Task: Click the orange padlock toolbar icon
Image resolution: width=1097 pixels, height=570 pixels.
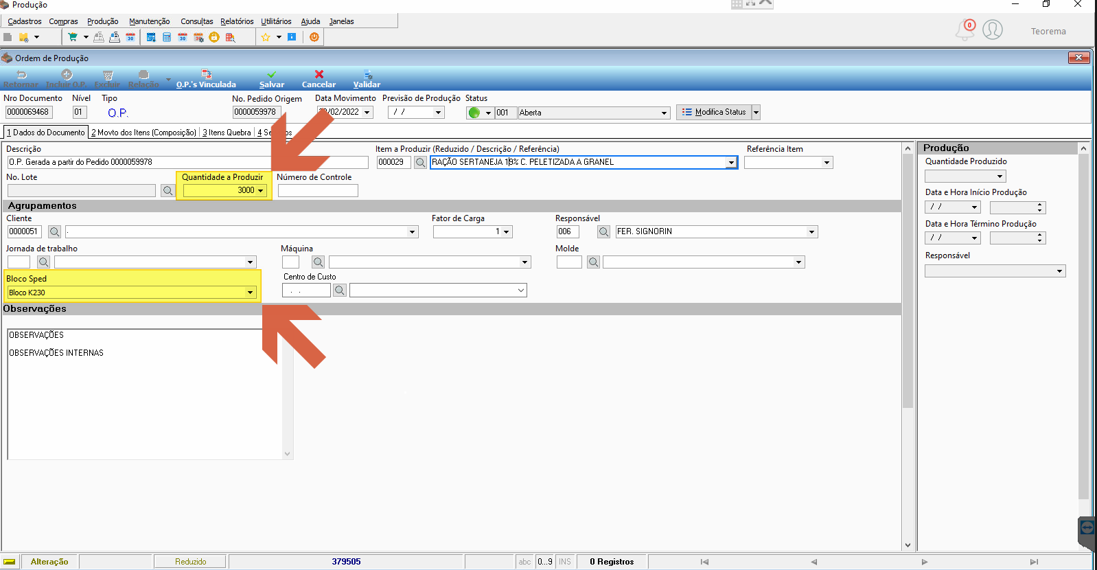Action: (x=214, y=37)
